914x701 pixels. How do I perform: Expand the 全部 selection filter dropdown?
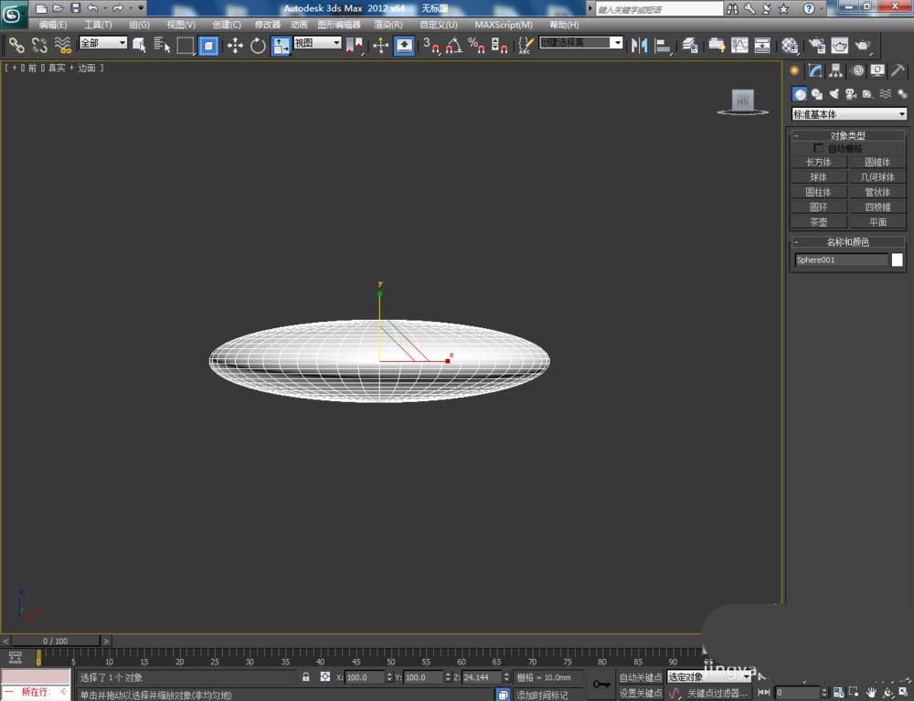pos(103,43)
